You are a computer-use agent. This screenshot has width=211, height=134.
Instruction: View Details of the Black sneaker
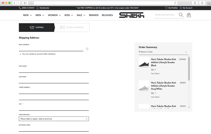pyautogui.click(x=155, y=74)
